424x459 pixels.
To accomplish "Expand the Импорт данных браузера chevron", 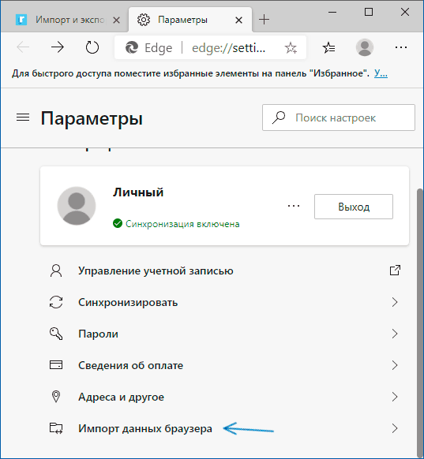I will click(395, 428).
